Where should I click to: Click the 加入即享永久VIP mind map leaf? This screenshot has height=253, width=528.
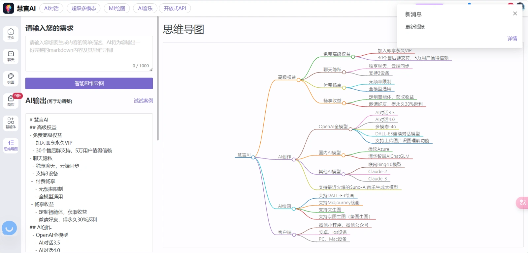[394, 51]
